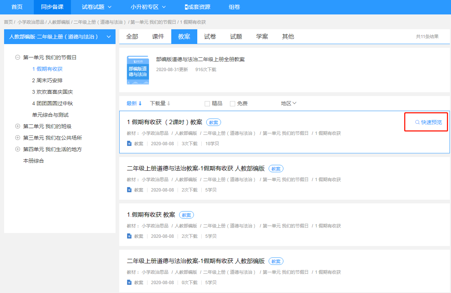The height and width of the screenshot is (293, 451).
Task: Click the Word icon of 1.假期有收获 教案
Action: tap(129, 236)
